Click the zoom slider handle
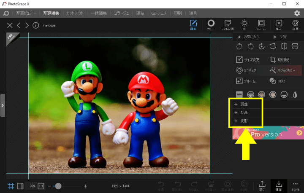Image resolution: width=304 pixels, height=193 pixels. coord(58,186)
